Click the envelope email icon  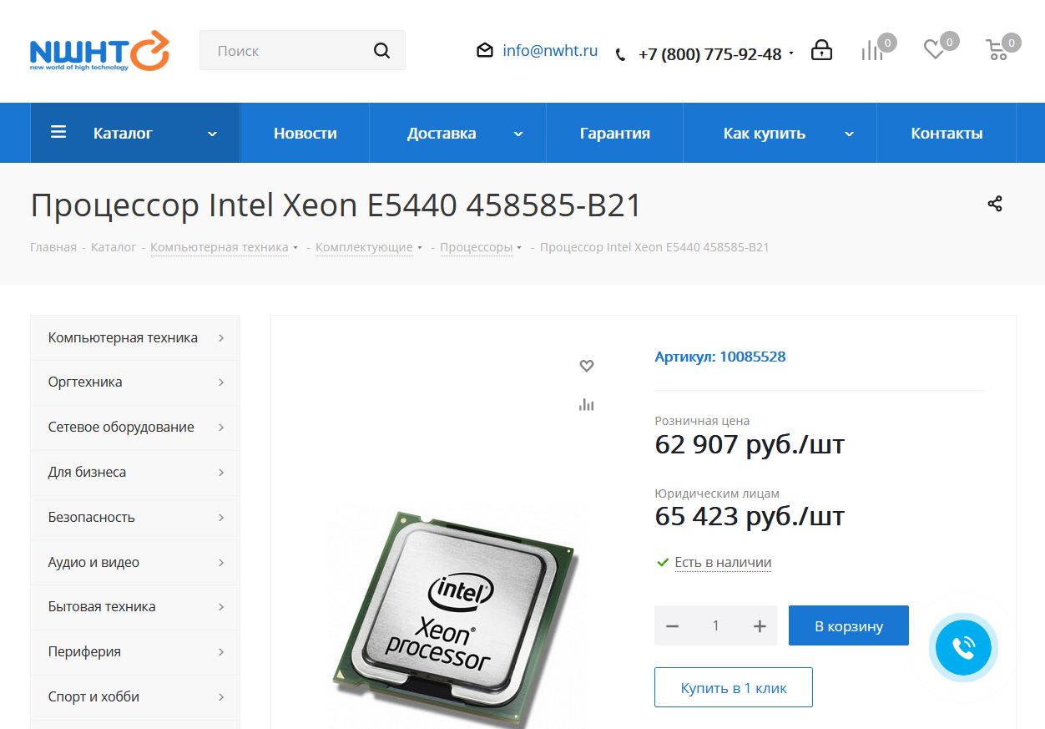click(x=485, y=51)
